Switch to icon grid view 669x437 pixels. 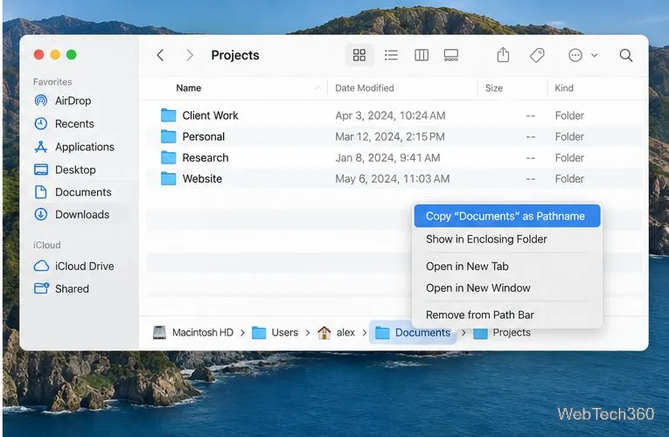click(359, 55)
